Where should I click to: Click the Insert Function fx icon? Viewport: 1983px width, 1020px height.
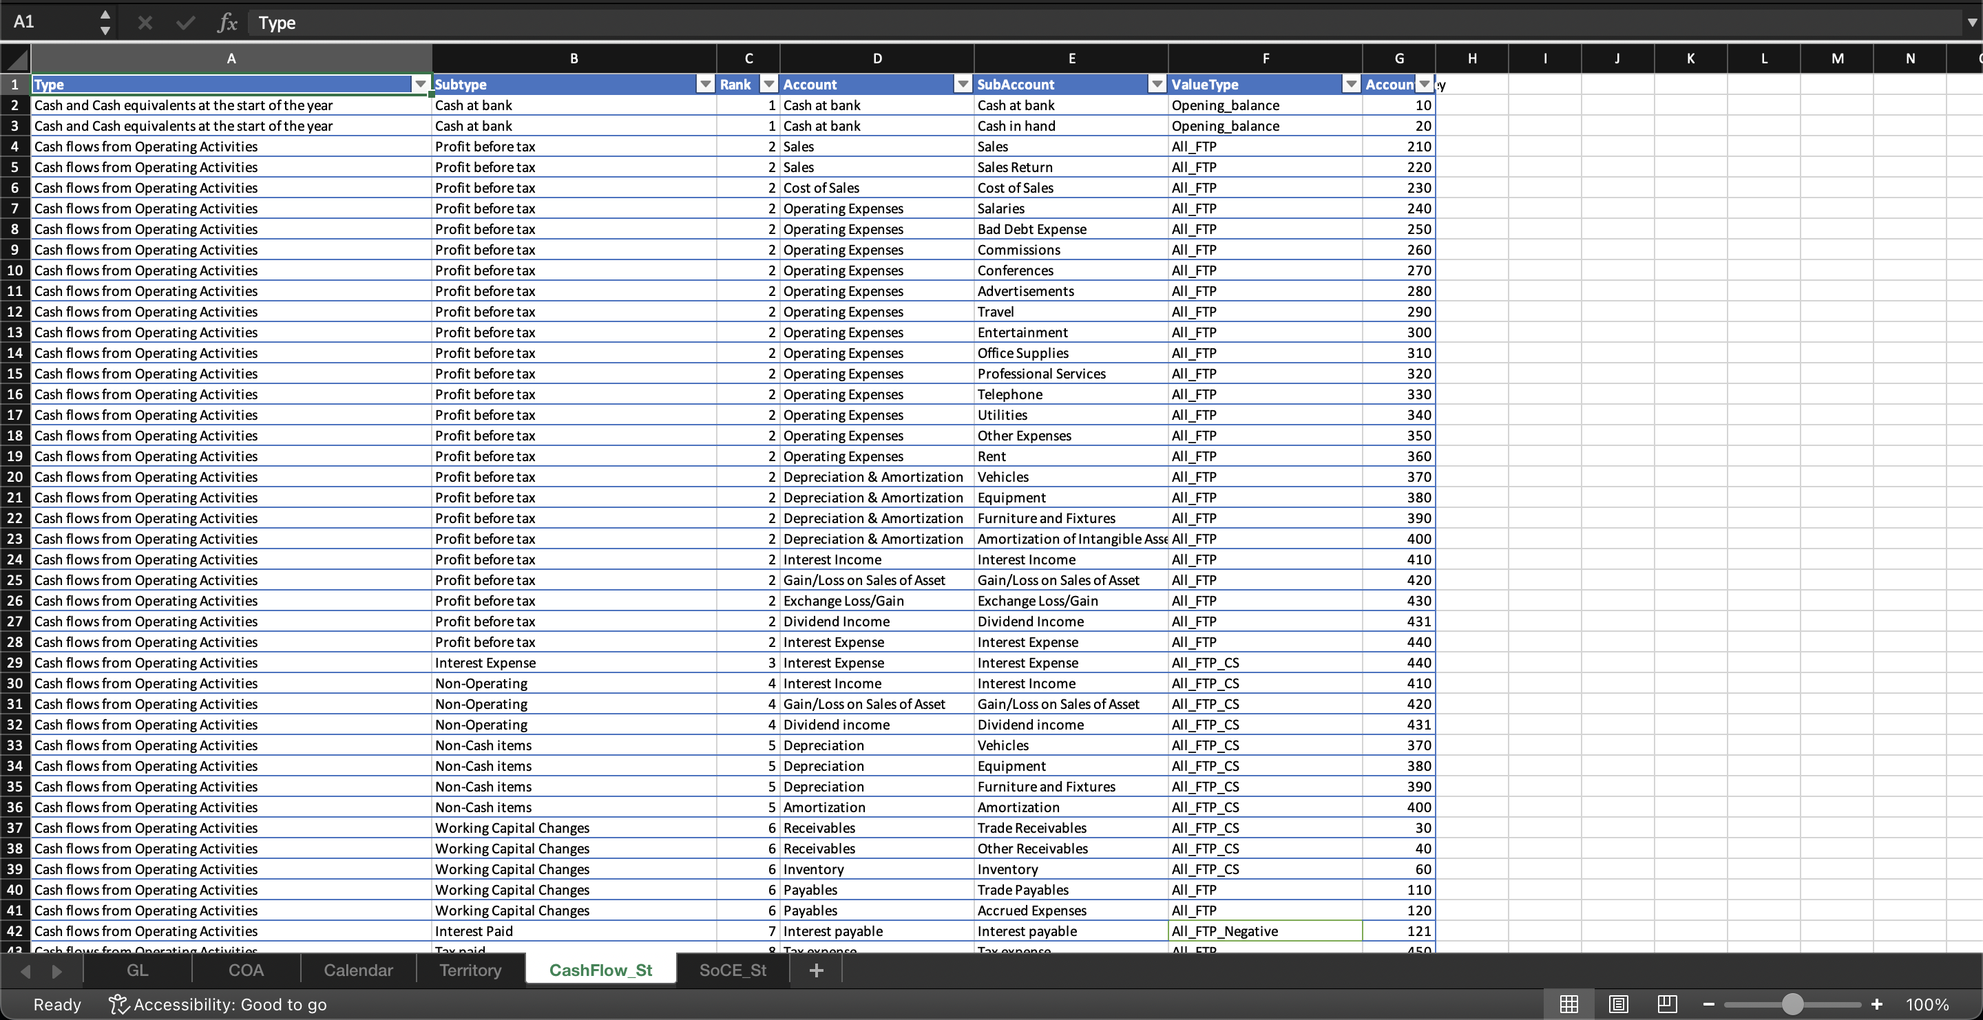coord(227,23)
